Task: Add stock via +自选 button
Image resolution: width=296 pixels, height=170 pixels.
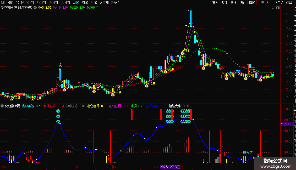Action: click(x=279, y=2)
